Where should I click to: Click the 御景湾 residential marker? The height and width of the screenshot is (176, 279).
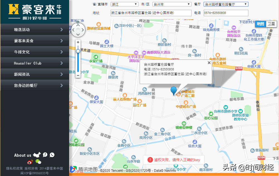tap(113, 73)
